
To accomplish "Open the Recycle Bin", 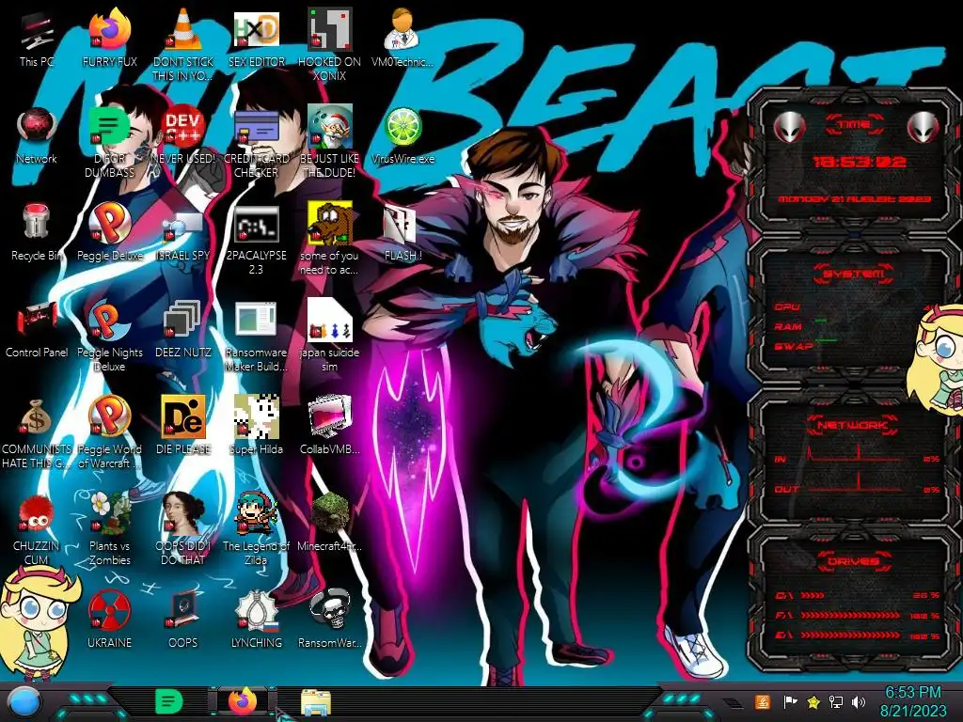I will coord(37,233).
